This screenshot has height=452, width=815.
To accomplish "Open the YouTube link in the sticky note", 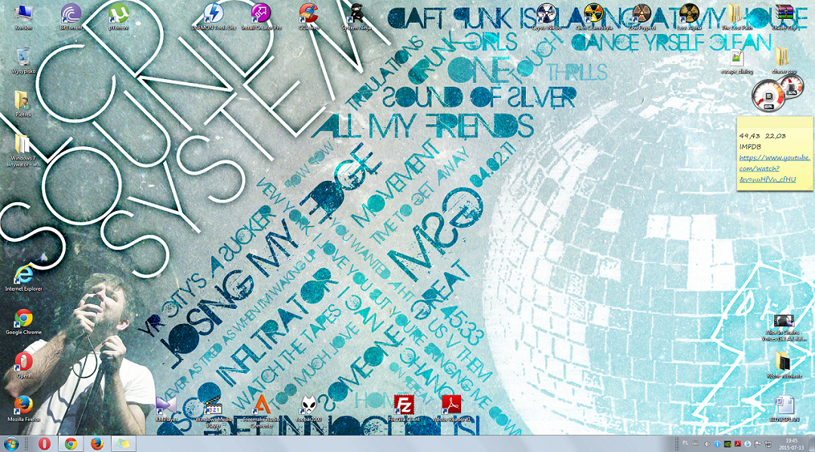I will 774,169.
